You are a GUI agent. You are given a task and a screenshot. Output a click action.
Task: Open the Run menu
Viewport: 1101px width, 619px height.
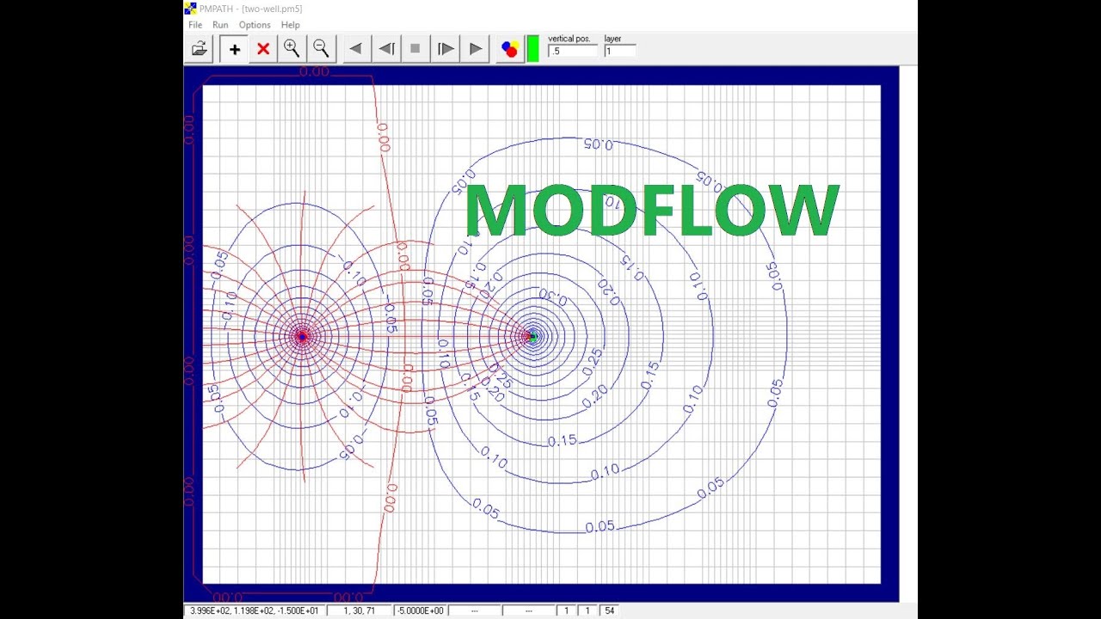coord(220,25)
